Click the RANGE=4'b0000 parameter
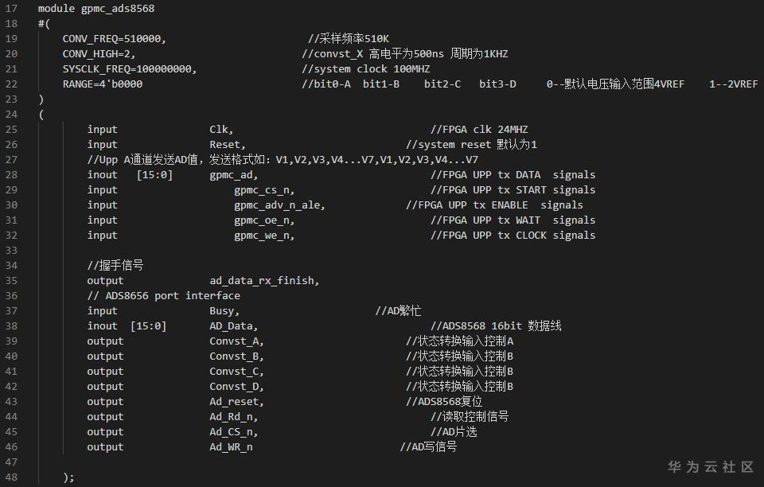Screen dimensions: 764x487 click(x=103, y=84)
